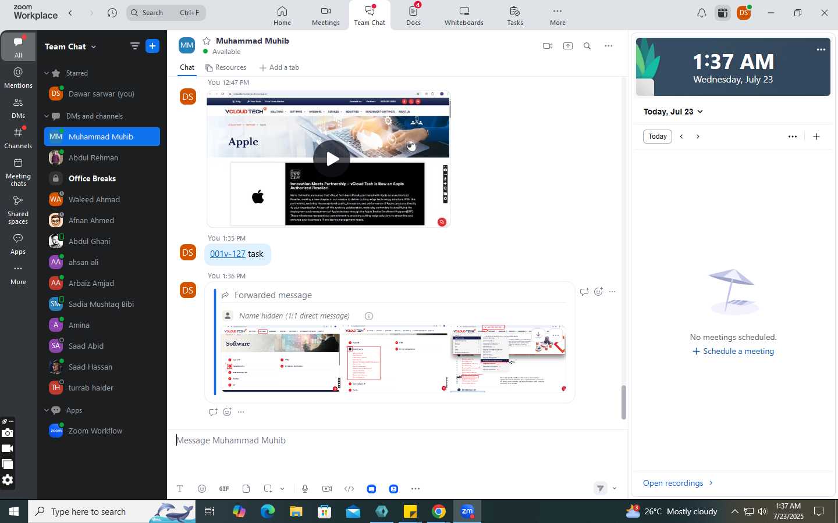The width and height of the screenshot is (838, 523).
Task: Open send options dropdown beside send button
Action: pos(615,489)
